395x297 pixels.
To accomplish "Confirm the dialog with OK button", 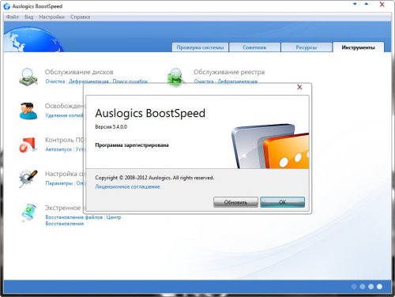I will [x=282, y=202].
